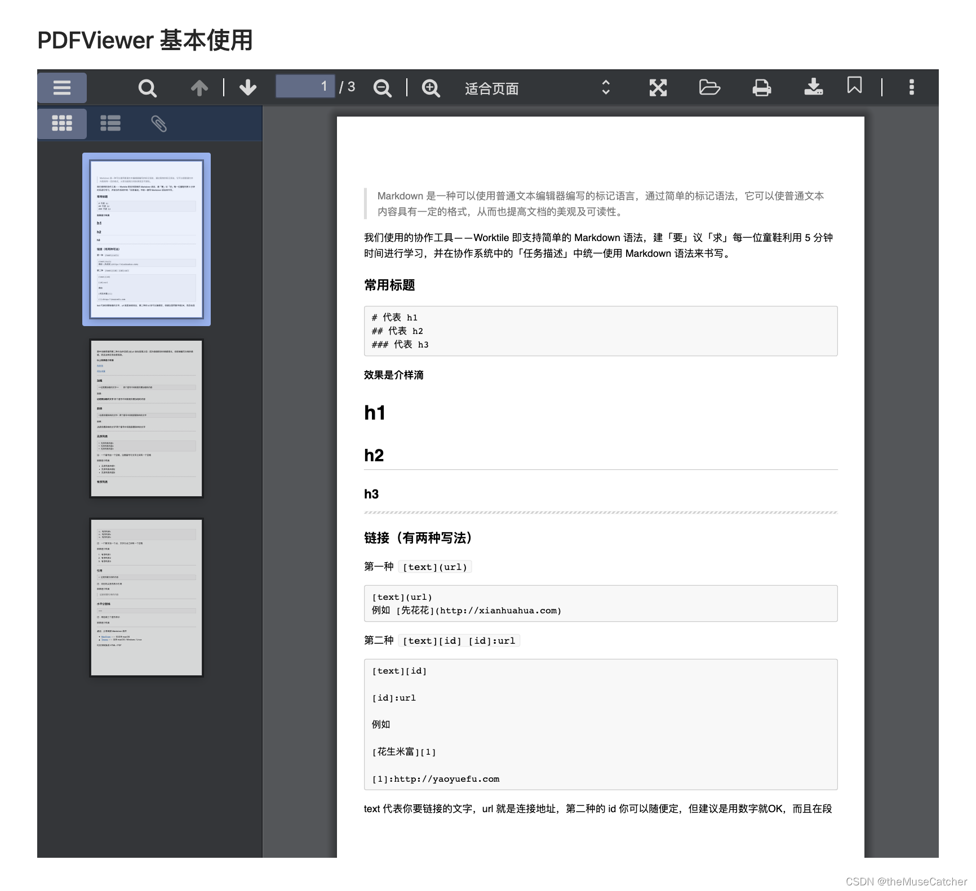Click the page number input field
The height and width of the screenshot is (891, 976).
pyautogui.click(x=305, y=86)
